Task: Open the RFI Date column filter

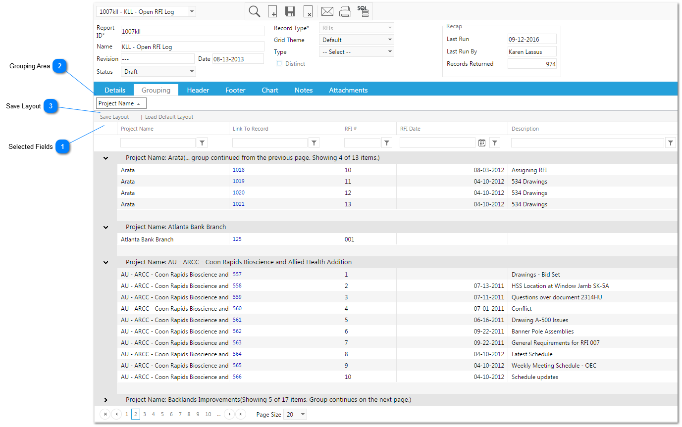Action: [x=495, y=142]
